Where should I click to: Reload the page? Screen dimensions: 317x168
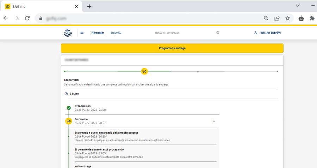point(27,18)
